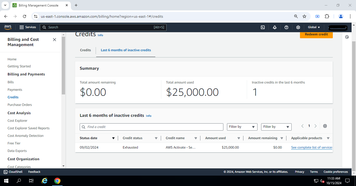Screen dimensions: 356x186
Task: Open table preferences gear icon
Action: [325, 126]
